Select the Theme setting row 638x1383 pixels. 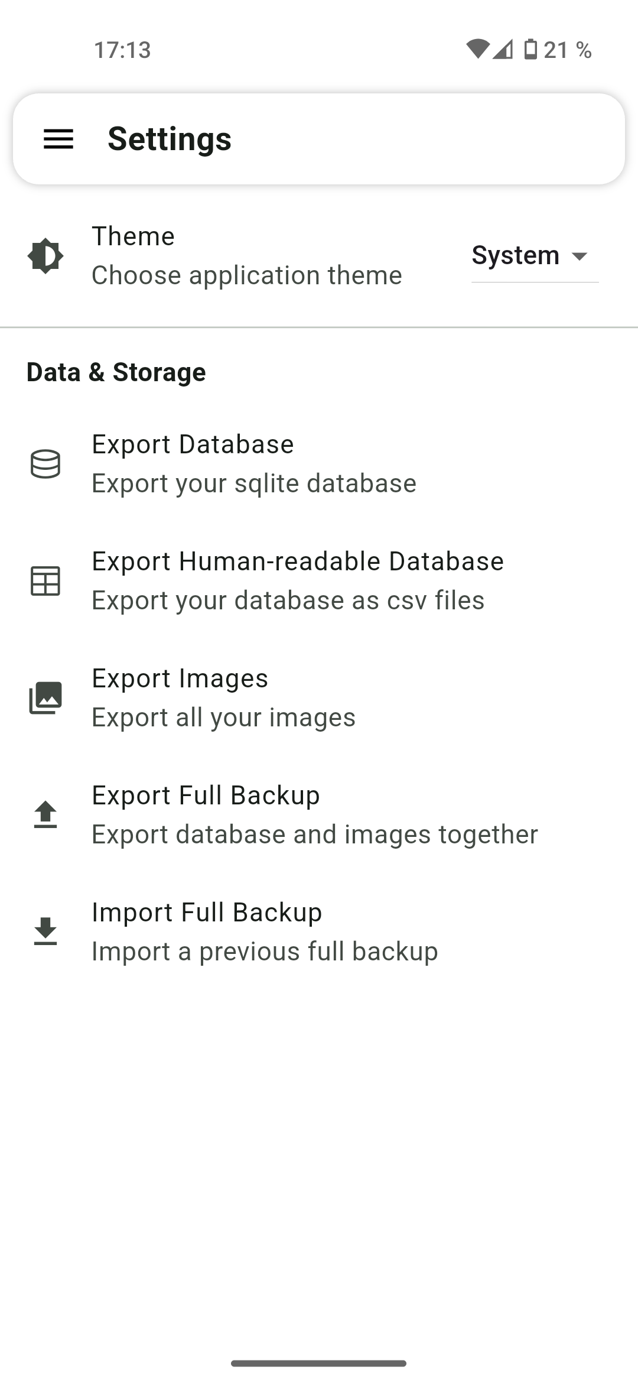coord(319,256)
